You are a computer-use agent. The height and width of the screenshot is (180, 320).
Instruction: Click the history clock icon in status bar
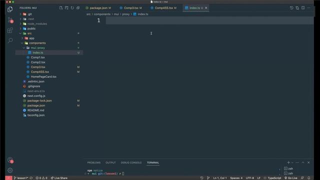[201, 178]
